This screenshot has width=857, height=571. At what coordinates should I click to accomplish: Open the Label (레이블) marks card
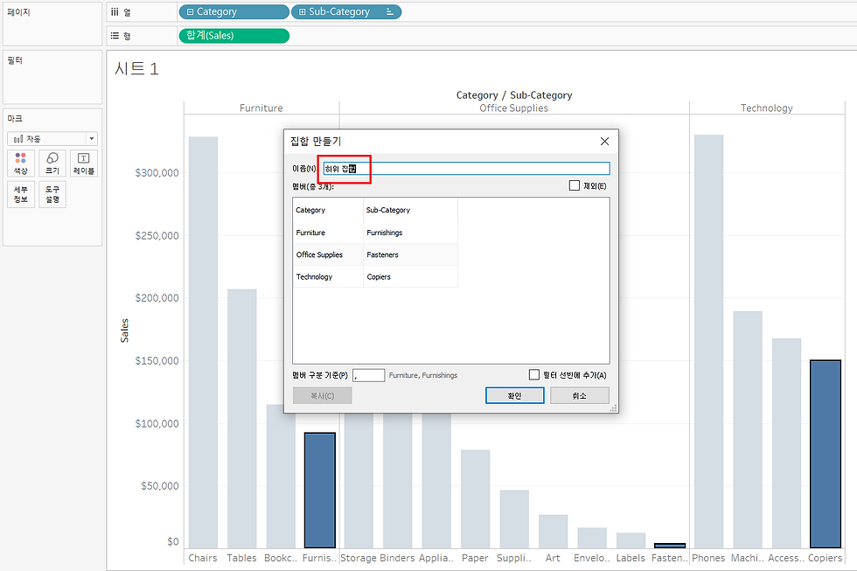tap(84, 164)
